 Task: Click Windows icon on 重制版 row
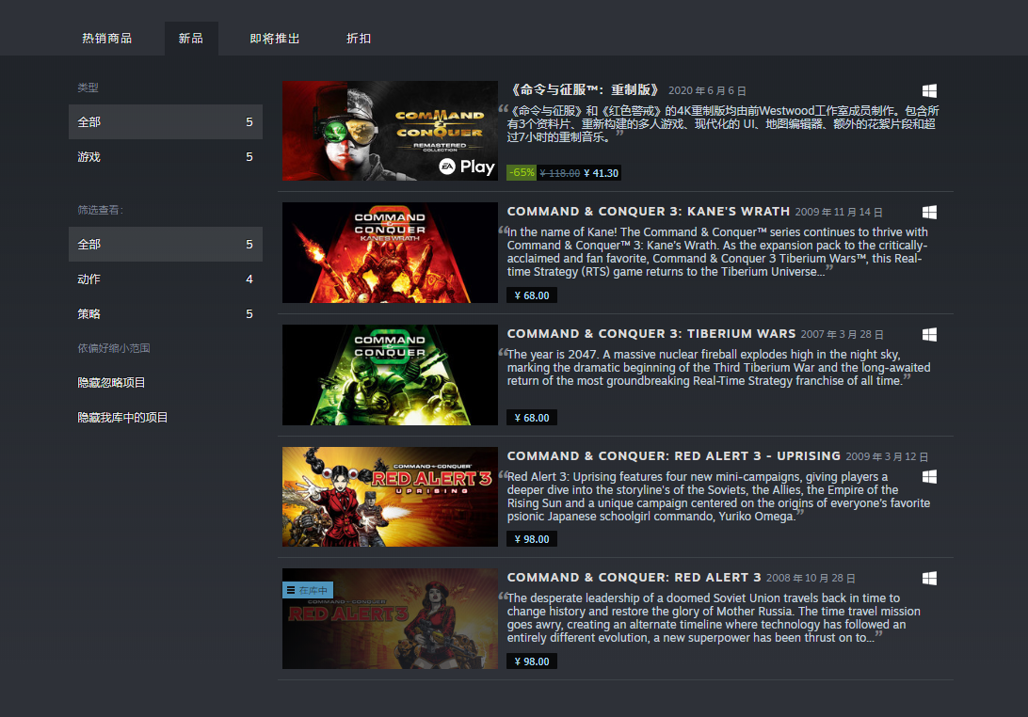[929, 90]
